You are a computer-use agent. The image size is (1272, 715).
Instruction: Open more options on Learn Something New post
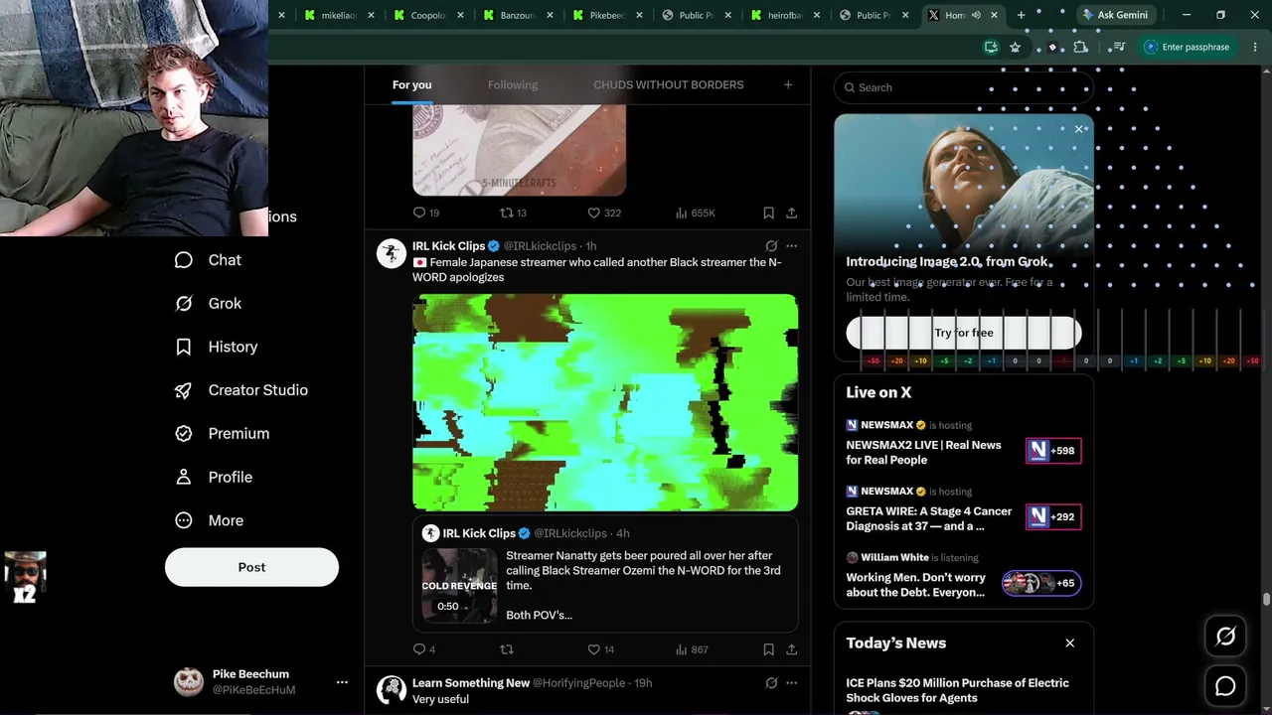click(791, 683)
